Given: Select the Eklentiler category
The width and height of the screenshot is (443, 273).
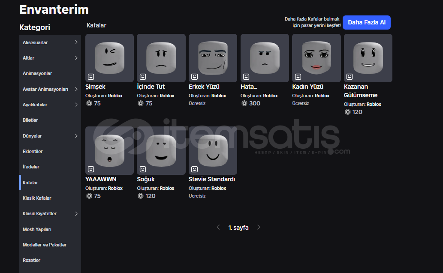Looking at the screenshot, I should click(50, 151).
